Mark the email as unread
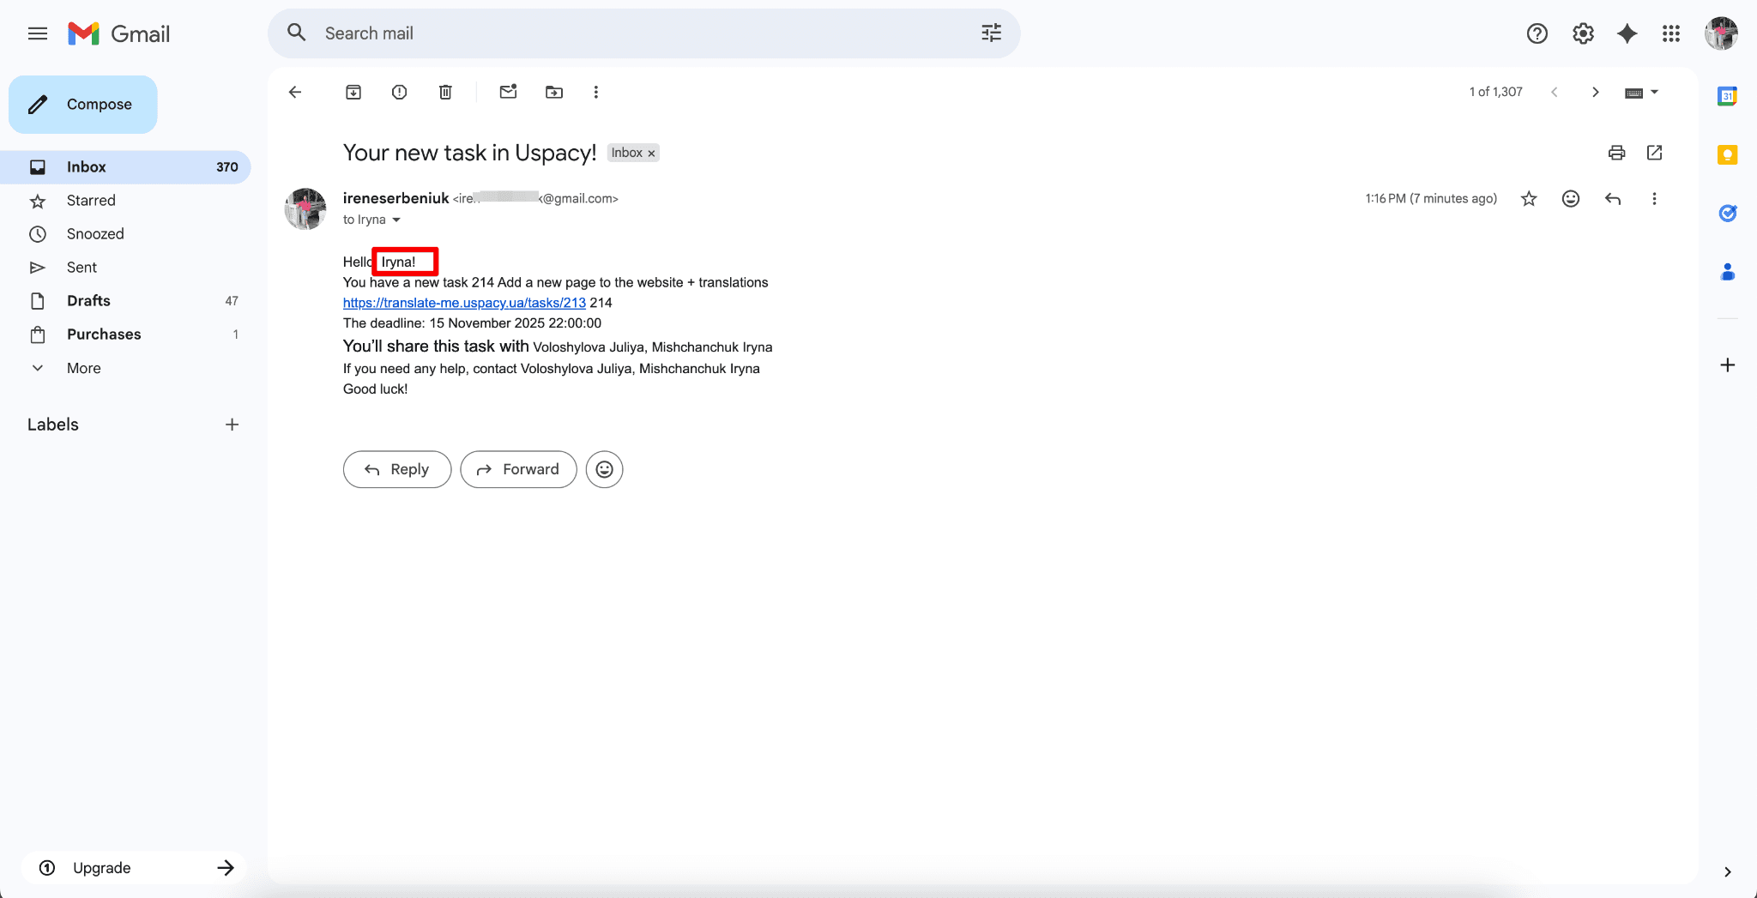The height and width of the screenshot is (898, 1757). point(508,92)
